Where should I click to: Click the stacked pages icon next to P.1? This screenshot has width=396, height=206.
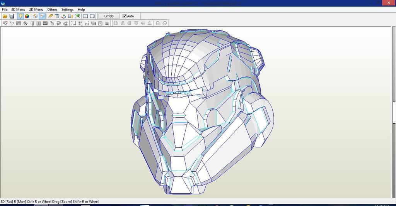(x=94, y=23)
